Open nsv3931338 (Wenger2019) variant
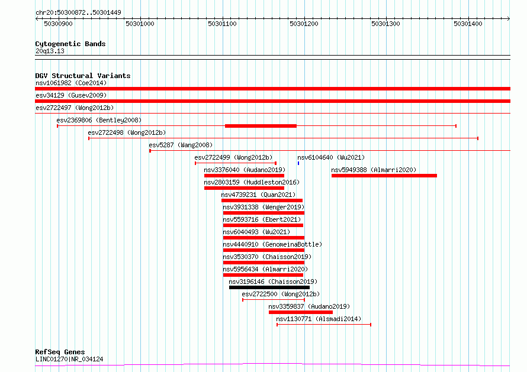 tap(263, 207)
